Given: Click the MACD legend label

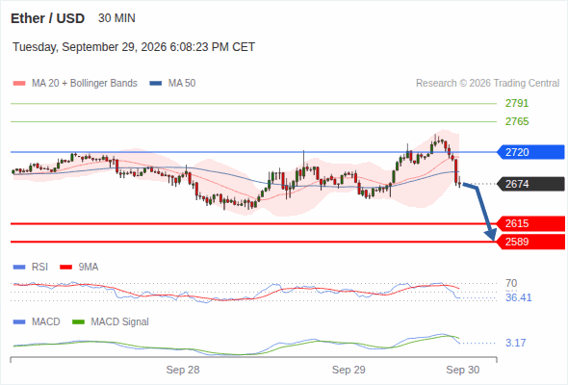Looking at the screenshot, I should tap(46, 322).
